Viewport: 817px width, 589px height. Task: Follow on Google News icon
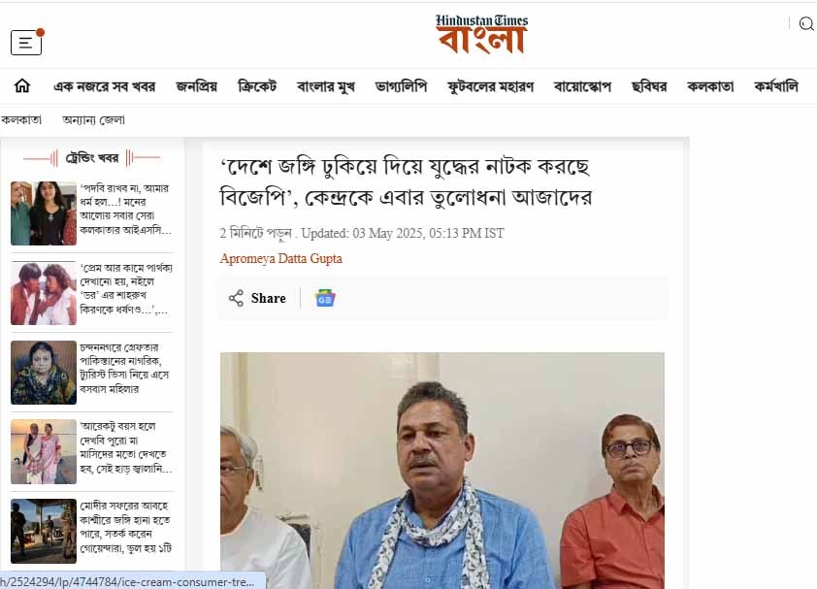coord(325,298)
